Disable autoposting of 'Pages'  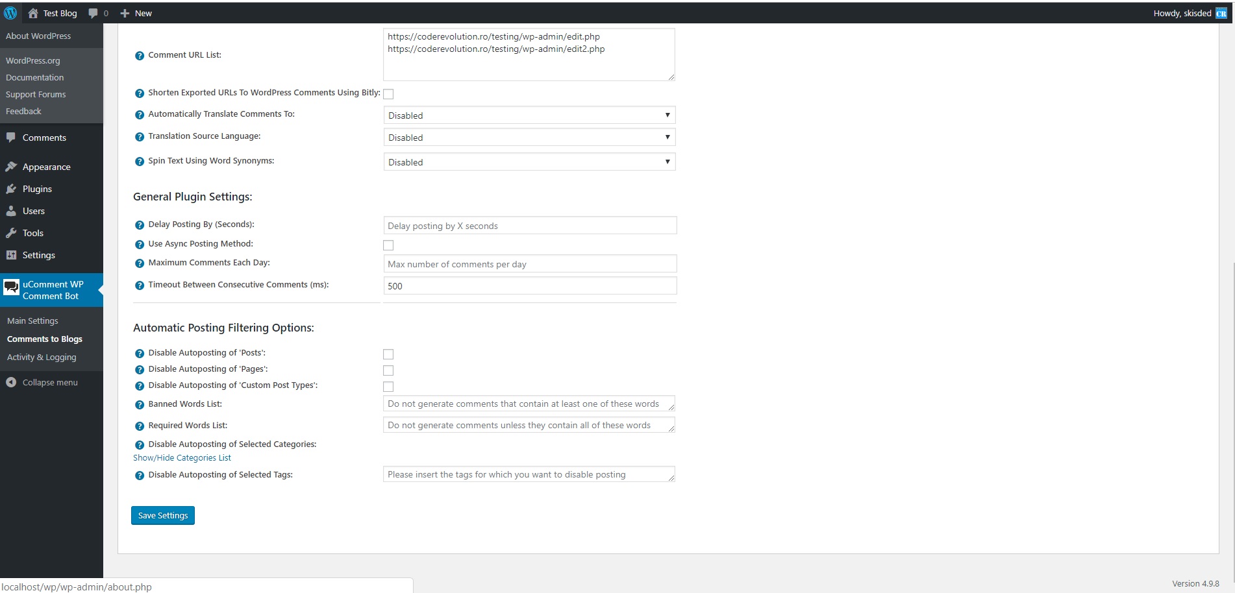[388, 370]
